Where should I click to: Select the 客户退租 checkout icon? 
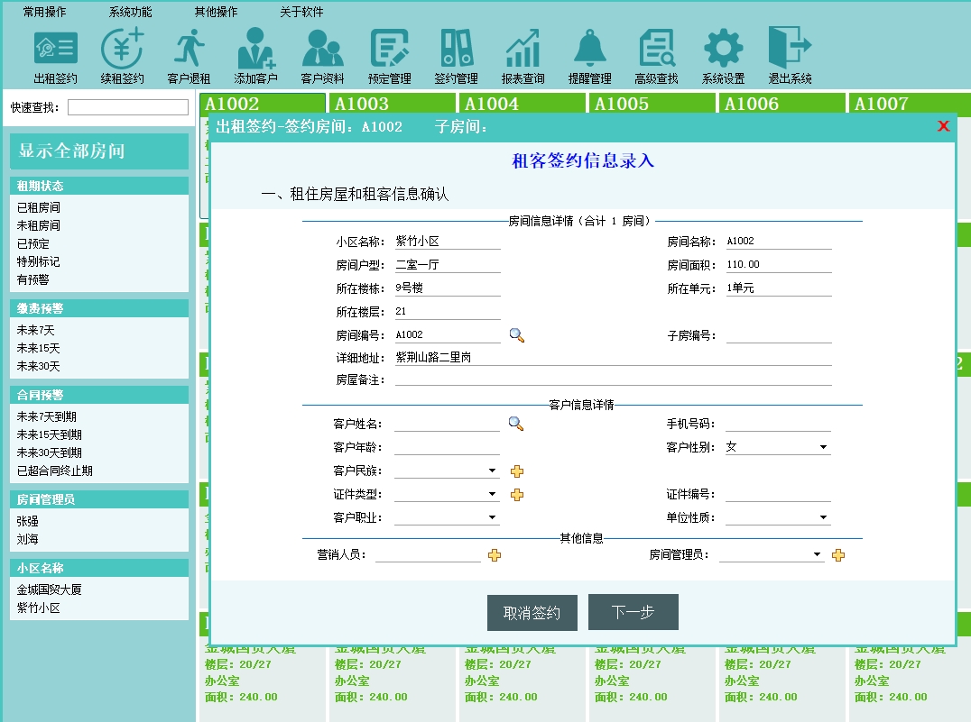pos(189,56)
